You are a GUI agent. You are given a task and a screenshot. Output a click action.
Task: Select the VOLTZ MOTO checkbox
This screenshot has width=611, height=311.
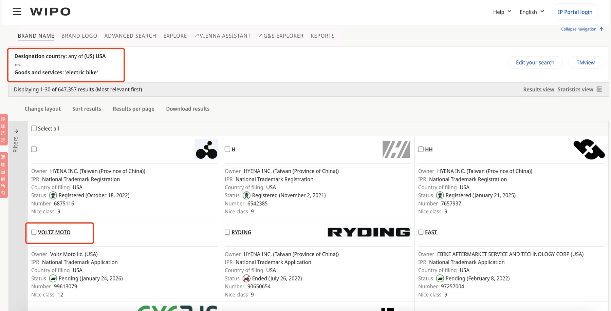coord(34,232)
